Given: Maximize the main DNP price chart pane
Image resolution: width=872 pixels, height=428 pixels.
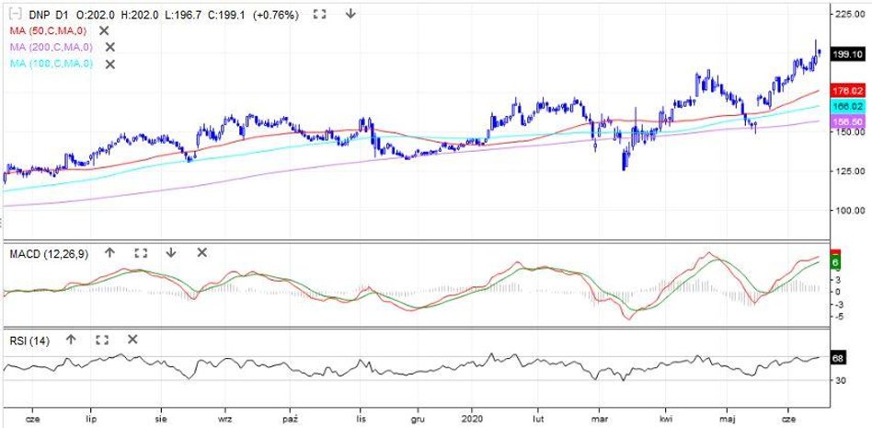Looking at the screenshot, I should coord(320,14).
